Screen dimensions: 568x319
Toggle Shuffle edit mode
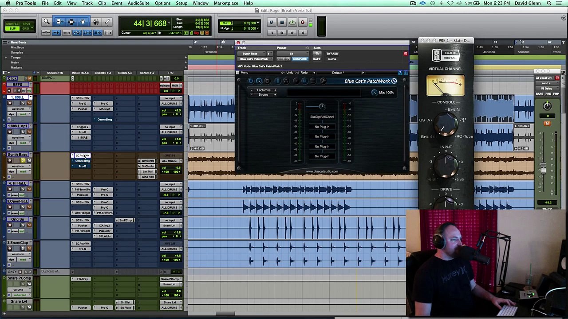(x=12, y=23)
